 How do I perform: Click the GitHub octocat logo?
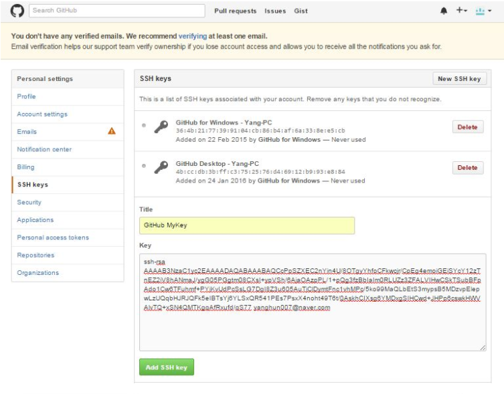point(17,11)
